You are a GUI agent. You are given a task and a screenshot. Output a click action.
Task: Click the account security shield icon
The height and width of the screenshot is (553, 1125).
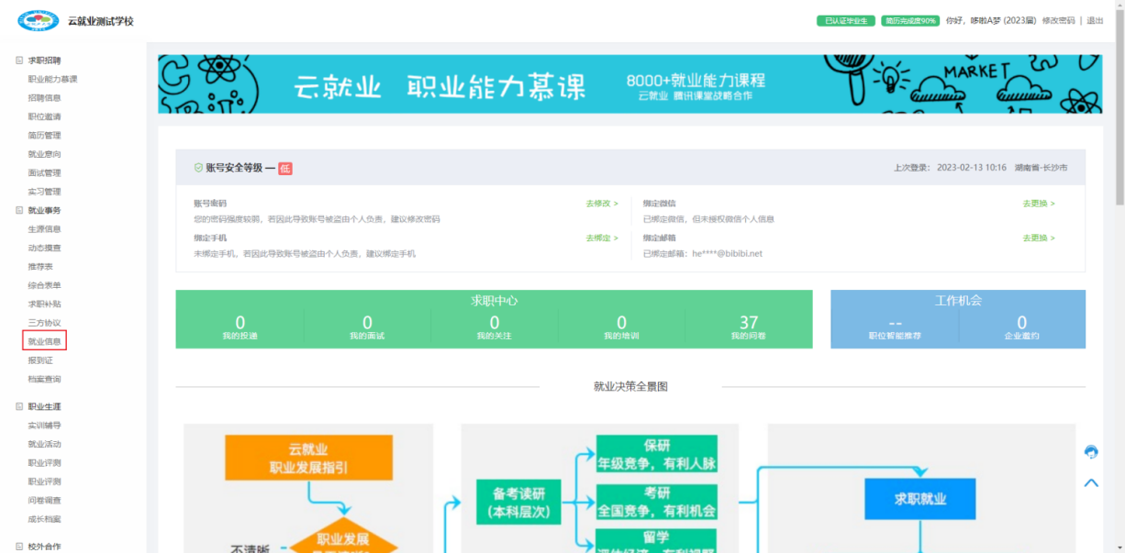pyautogui.click(x=198, y=168)
